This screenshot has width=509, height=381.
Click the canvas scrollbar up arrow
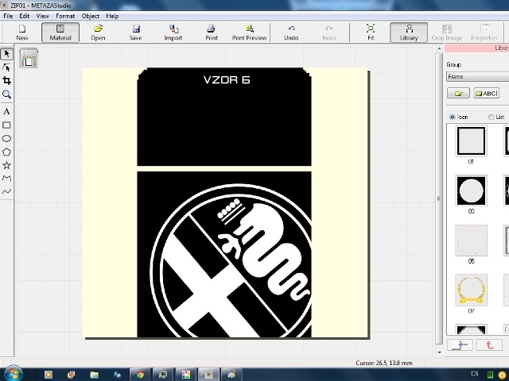tap(439, 48)
